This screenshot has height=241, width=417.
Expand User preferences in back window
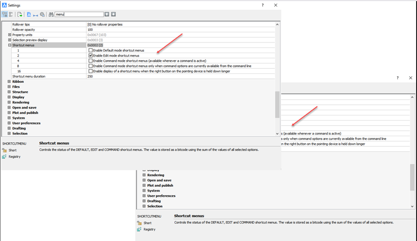pyautogui.click(x=144, y=196)
